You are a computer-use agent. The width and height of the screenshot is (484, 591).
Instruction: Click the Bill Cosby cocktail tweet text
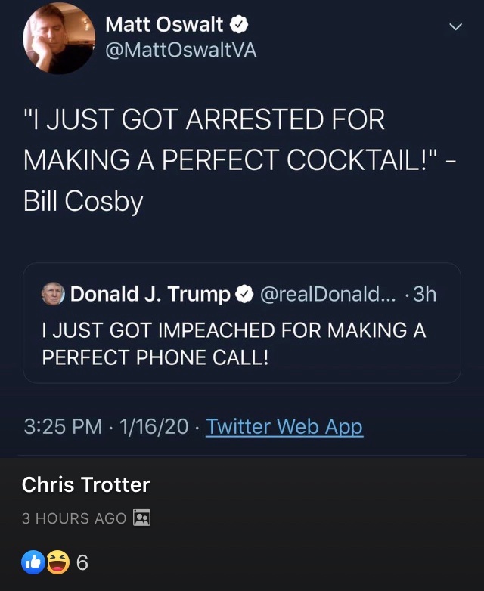(x=204, y=160)
